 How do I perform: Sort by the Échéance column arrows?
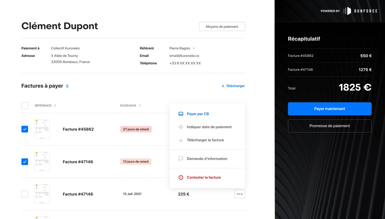(x=140, y=105)
